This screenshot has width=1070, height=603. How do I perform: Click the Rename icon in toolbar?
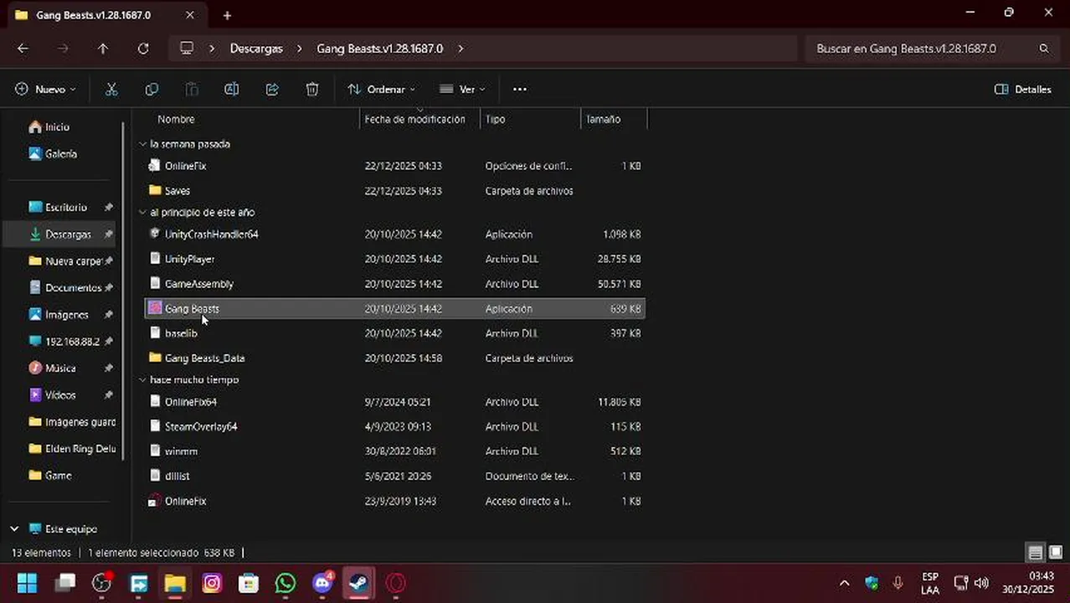tap(232, 90)
